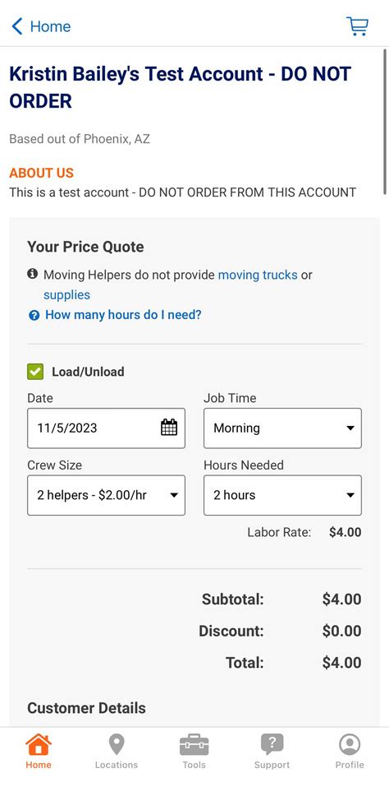Tap the info icon beside Moving Helpers note
This screenshot has height=787, width=389.
pyautogui.click(x=33, y=274)
